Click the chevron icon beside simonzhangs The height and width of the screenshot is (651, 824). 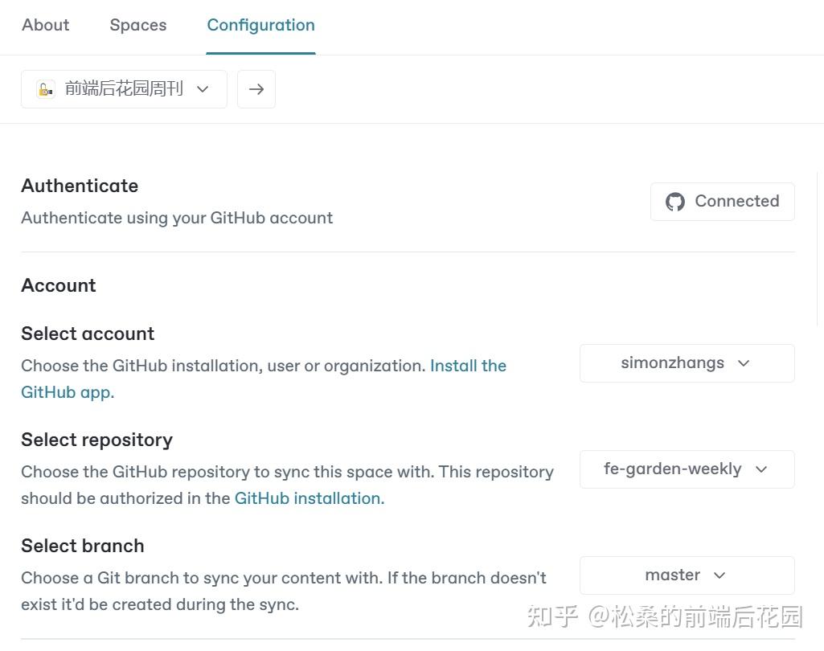743,362
